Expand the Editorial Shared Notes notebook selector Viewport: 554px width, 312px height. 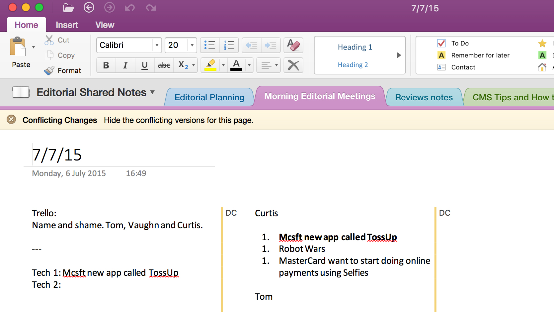(x=152, y=92)
